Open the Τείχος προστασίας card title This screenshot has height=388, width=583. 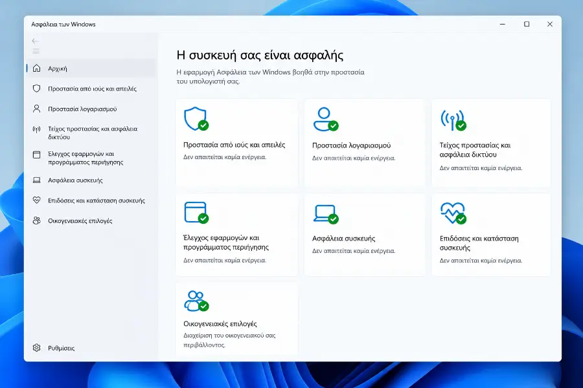(x=475, y=150)
